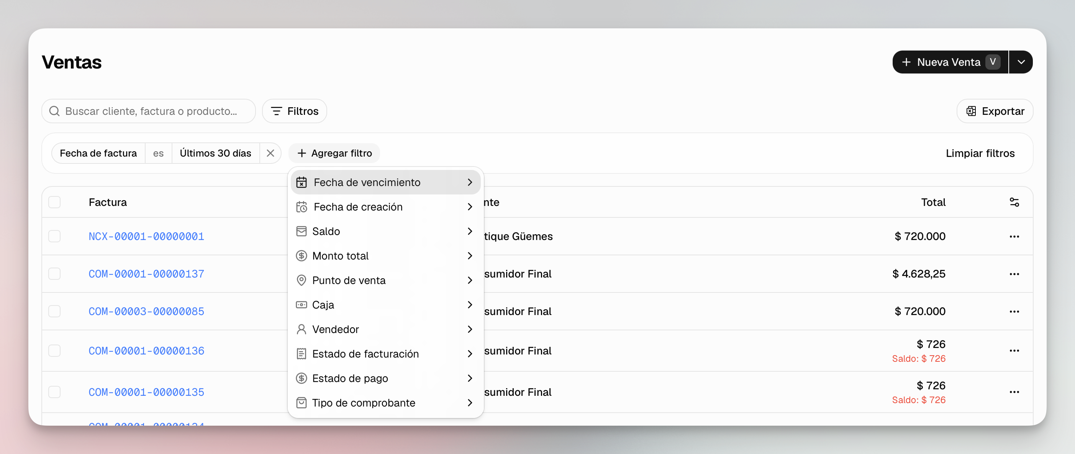Open row actions for NCX-00001-00000001
This screenshot has width=1075, height=454.
(1014, 237)
